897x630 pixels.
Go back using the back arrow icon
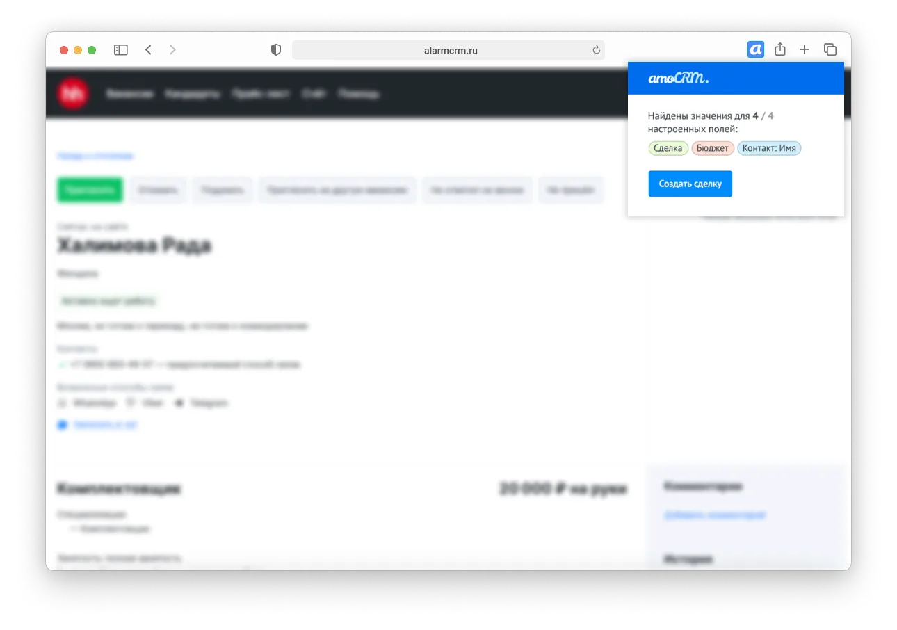click(x=148, y=49)
